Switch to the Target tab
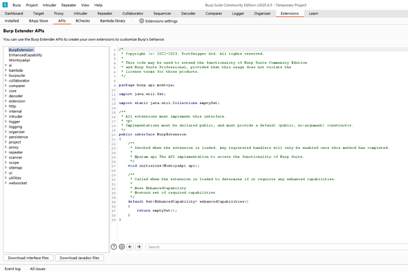This screenshot has height=272, width=408. [x=39, y=14]
